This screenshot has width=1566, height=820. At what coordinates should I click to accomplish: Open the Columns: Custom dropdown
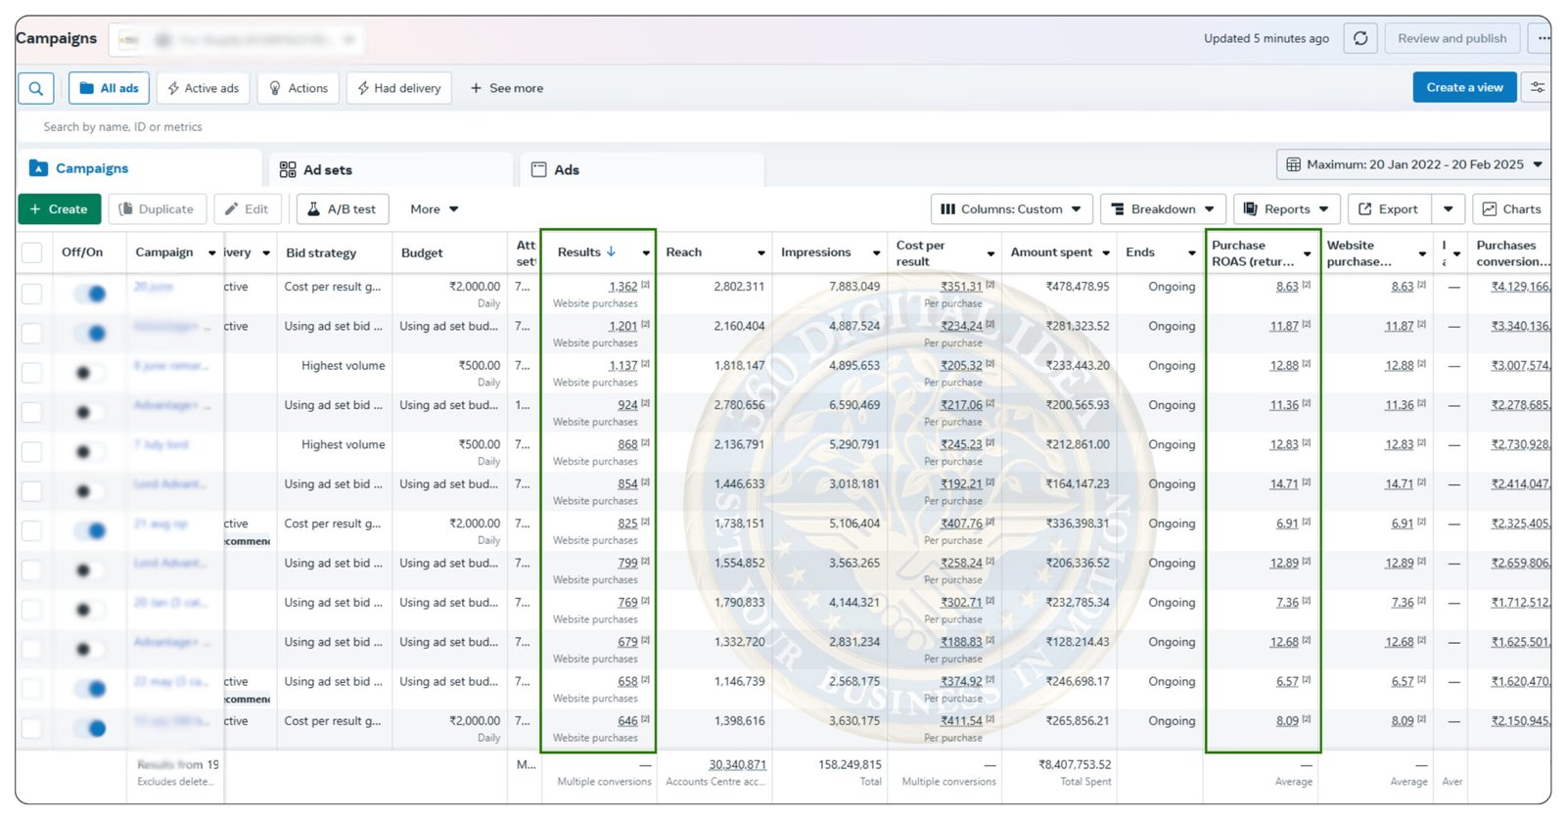click(1011, 209)
